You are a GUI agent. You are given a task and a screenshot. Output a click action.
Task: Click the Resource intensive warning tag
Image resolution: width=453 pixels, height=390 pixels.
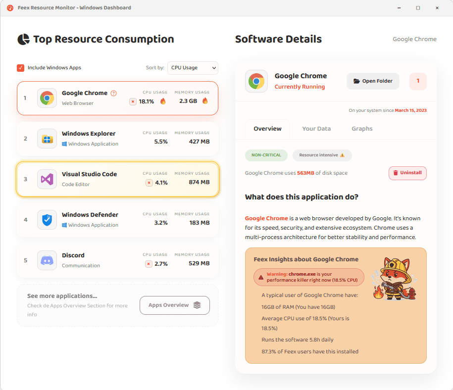pos(322,155)
